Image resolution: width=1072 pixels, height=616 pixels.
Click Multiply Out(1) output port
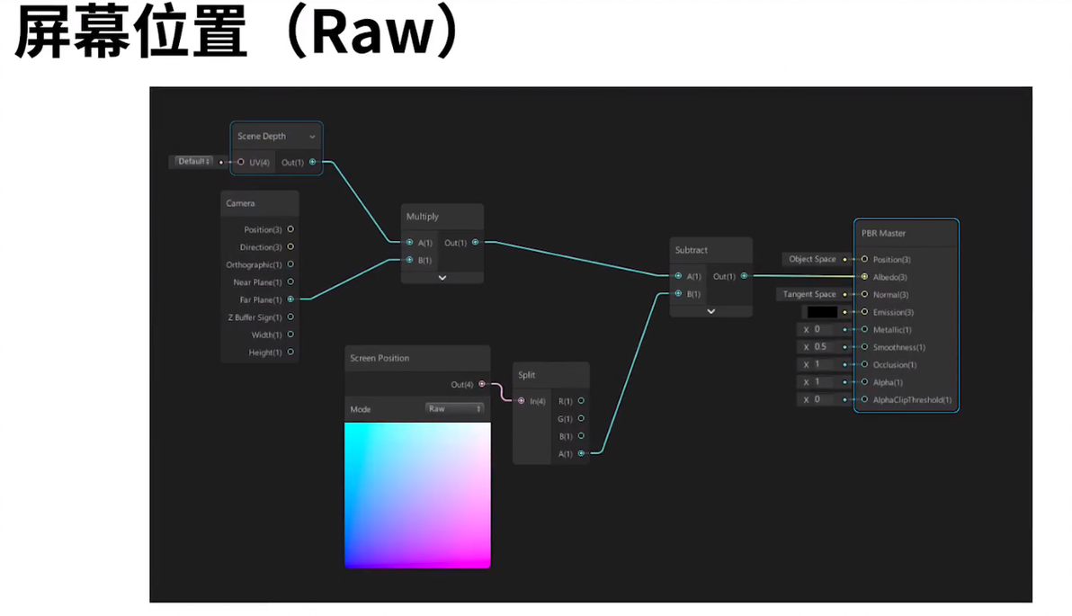(x=475, y=242)
